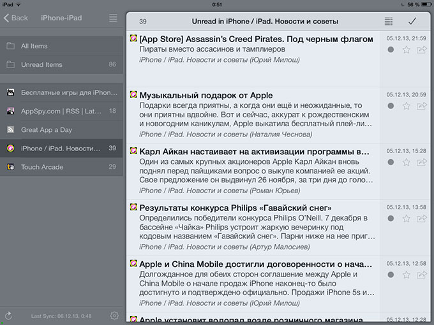Open settings via the gear icon
This screenshot has height=325, width=434.
click(x=114, y=315)
